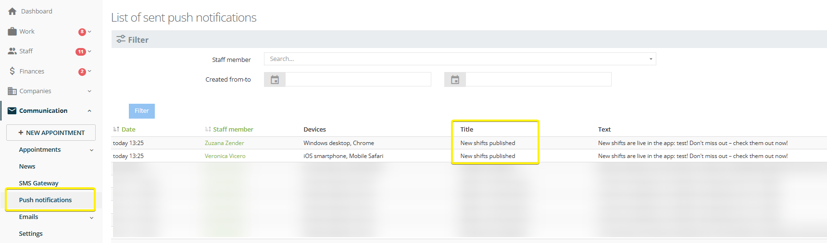Open Zuzana Zender's staff profile link

click(224, 143)
